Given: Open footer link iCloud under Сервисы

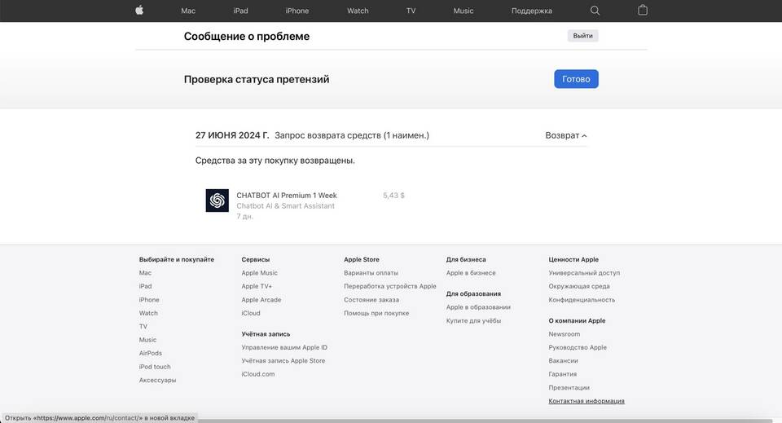Looking at the screenshot, I should coord(251,313).
